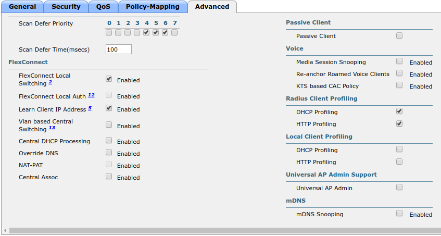
Task: Open footnote 2 link for FlexConnect Local Switching
Action: 51,82
